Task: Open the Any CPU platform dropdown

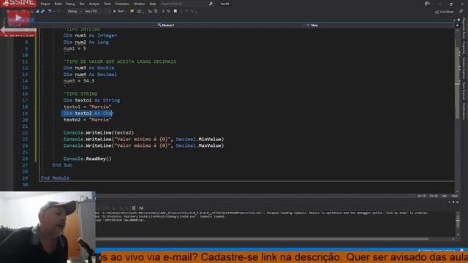Action: click(97, 12)
